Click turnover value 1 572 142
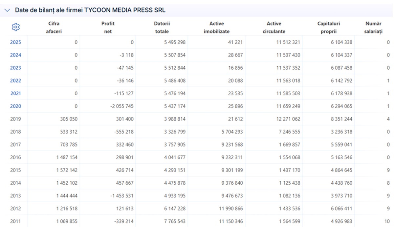This screenshot has width=394, height=227. pos(67,170)
